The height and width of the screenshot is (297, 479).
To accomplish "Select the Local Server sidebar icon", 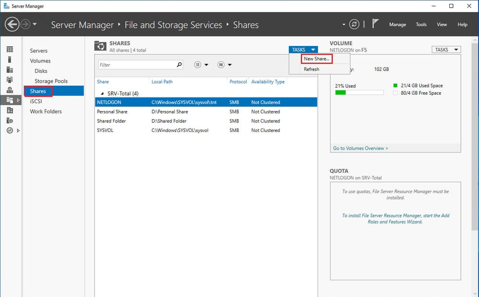I will (10, 59).
